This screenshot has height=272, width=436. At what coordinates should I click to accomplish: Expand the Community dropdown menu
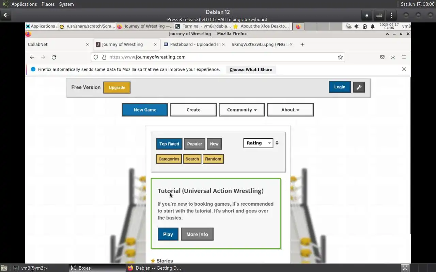click(242, 110)
